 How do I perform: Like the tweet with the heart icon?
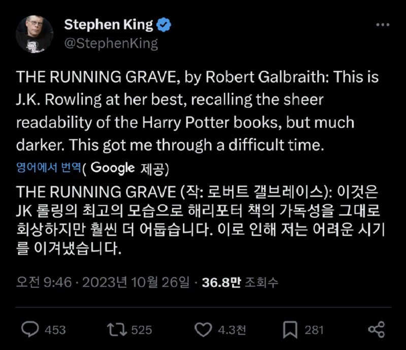pyautogui.click(x=203, y=330)
